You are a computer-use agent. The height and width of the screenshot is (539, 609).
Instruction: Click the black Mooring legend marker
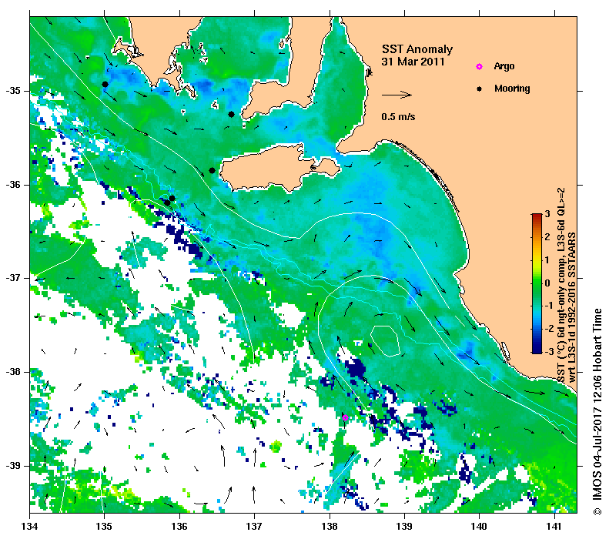click(x=479, y=89)
